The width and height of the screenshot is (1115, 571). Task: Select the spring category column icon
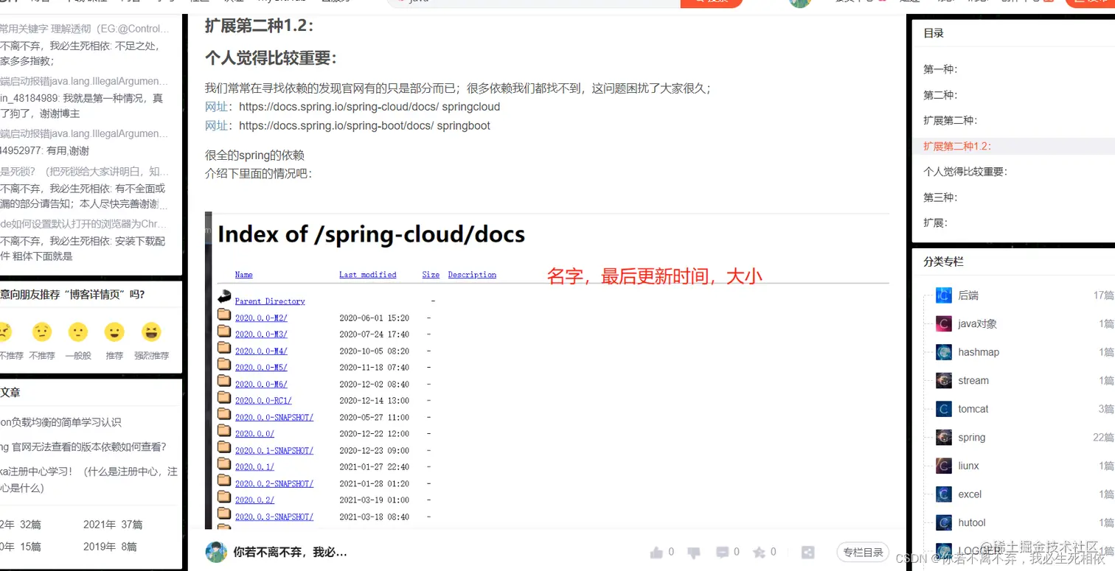click(x=942, y=437)
